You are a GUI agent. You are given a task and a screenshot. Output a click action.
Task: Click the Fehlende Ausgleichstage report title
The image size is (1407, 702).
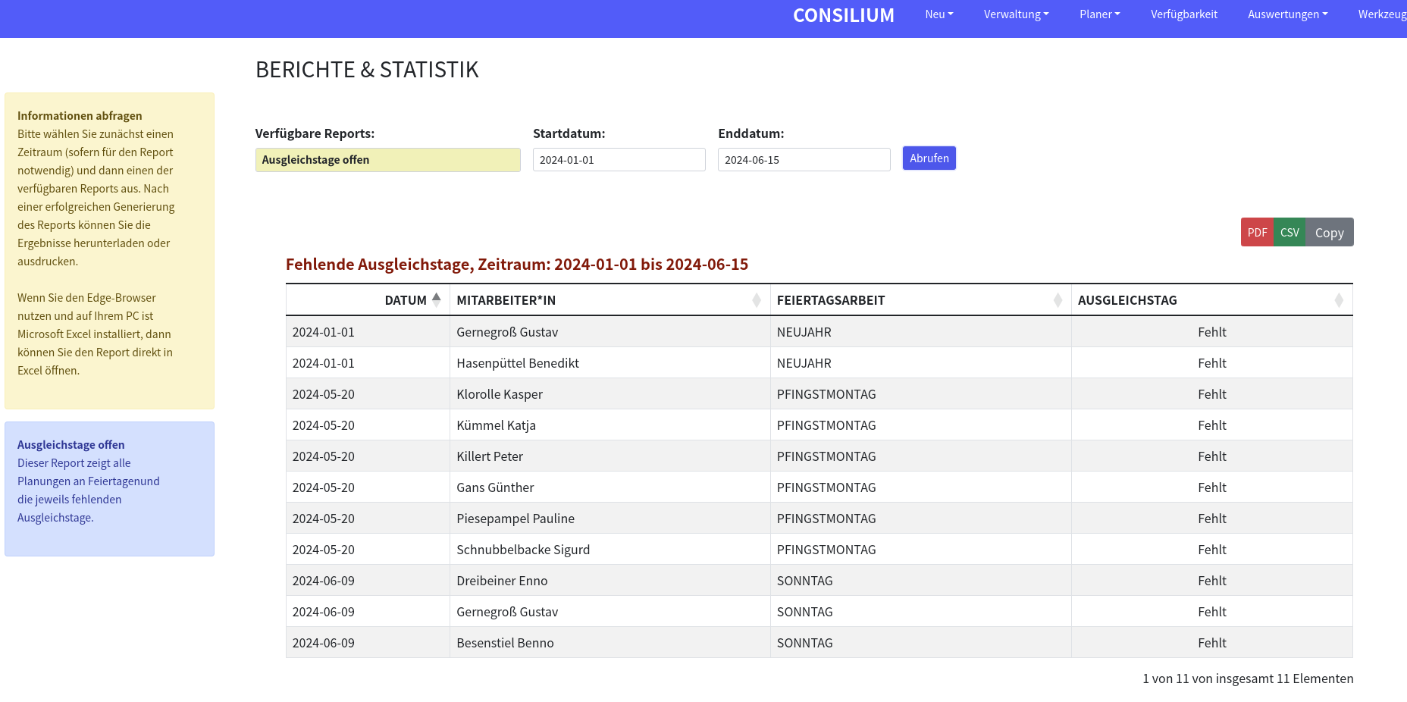tap(517, 264)
